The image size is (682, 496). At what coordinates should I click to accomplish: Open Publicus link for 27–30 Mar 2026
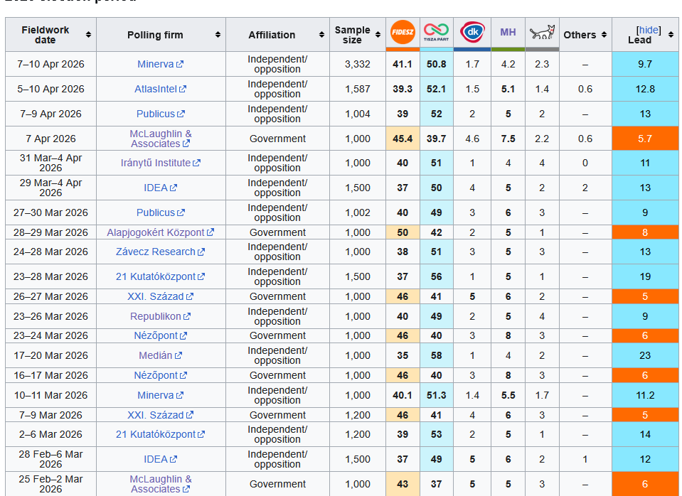[x=161, y=212]
